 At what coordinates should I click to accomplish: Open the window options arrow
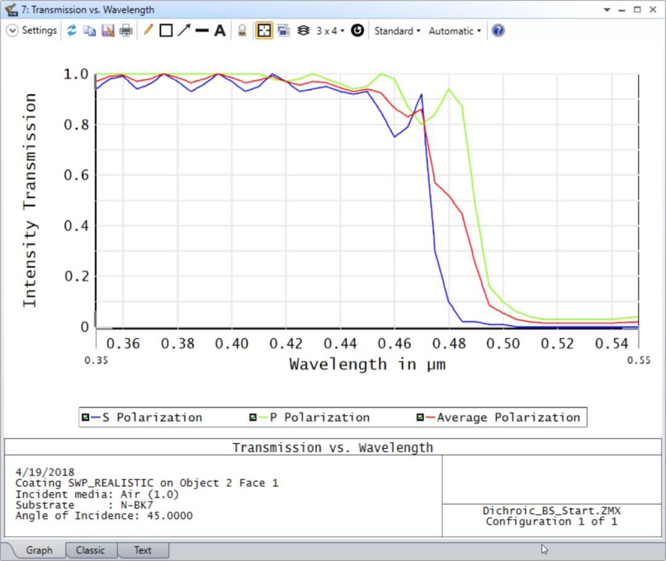pos(606,10)
